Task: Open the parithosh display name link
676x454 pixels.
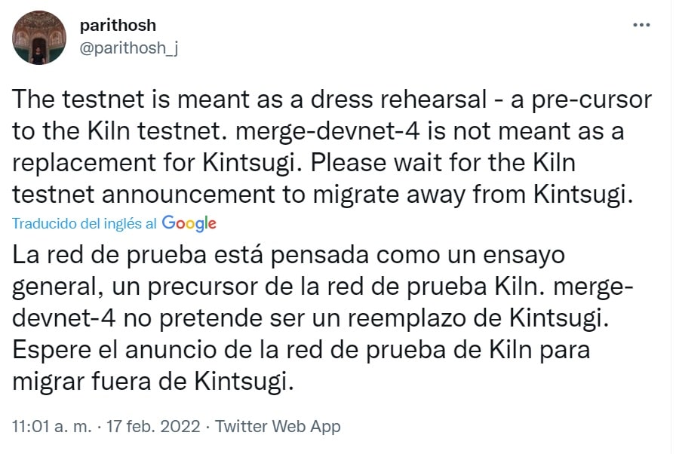Action: click(x=118, y=25)
